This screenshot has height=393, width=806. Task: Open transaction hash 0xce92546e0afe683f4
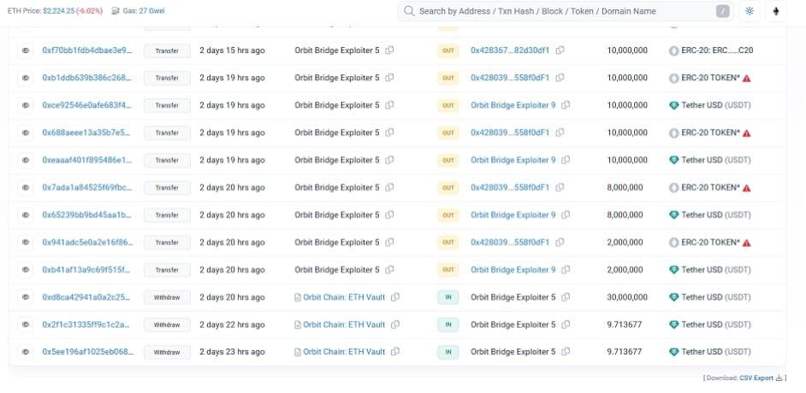pyautogui.click(x=87, y=105)
